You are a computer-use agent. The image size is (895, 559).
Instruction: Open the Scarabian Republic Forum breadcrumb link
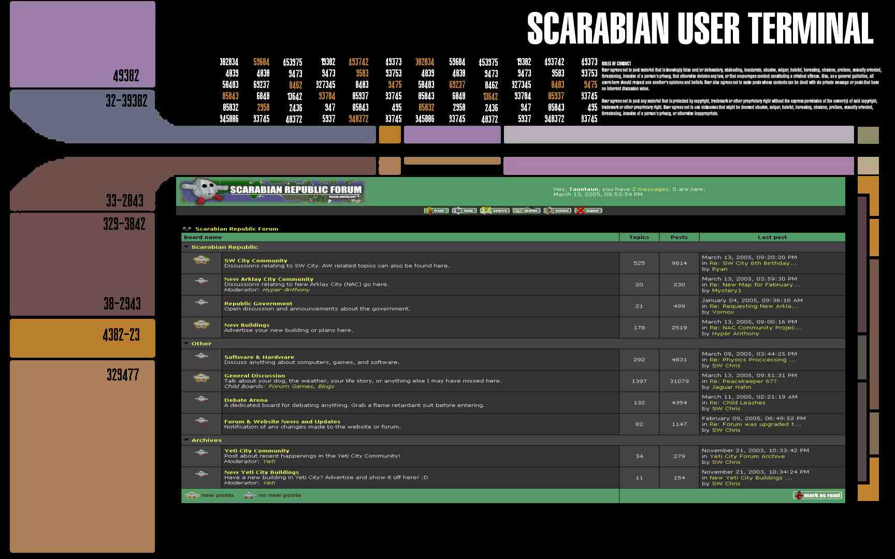click(237, 229)
